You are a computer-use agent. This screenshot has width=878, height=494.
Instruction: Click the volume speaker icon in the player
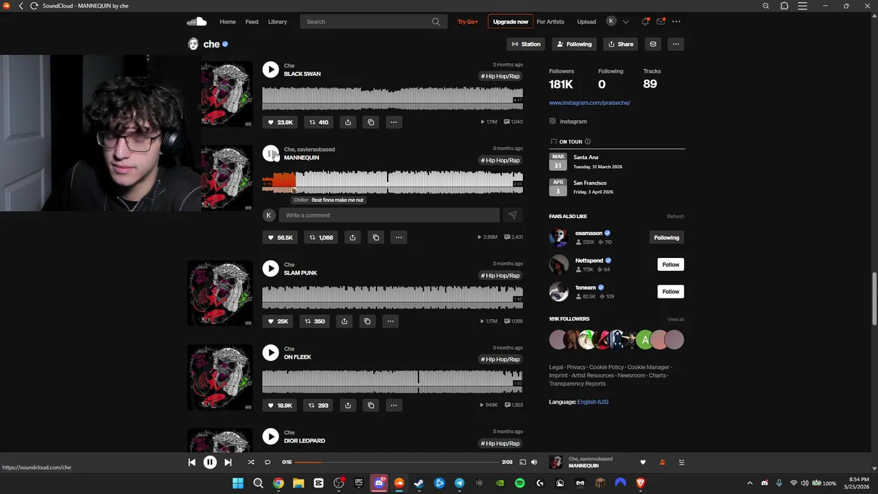click(x=534, y=462)
